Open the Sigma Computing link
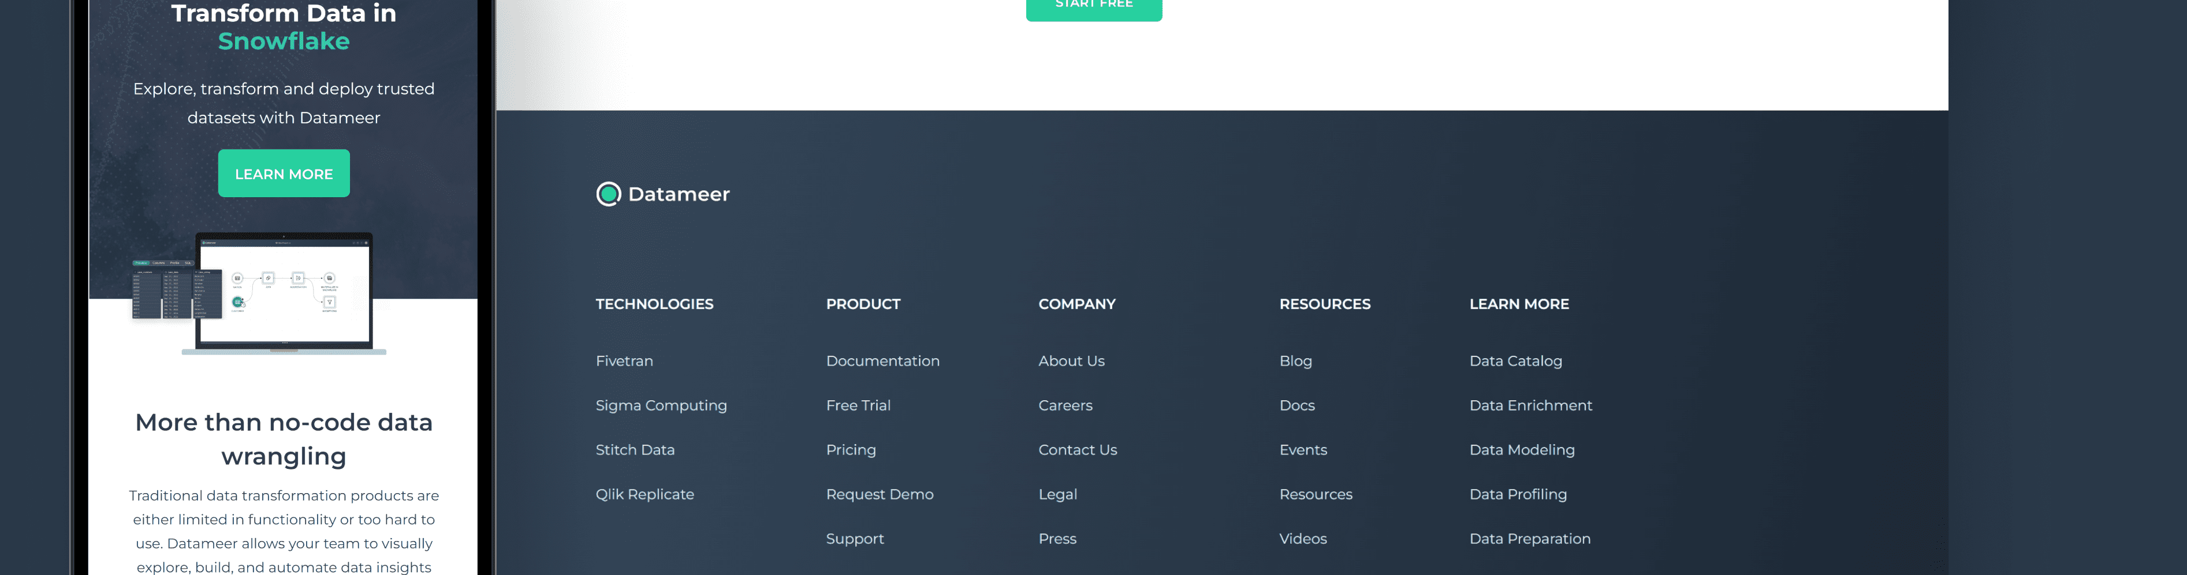This screenshot has width=2187, height=575. (x=661, y=405)
